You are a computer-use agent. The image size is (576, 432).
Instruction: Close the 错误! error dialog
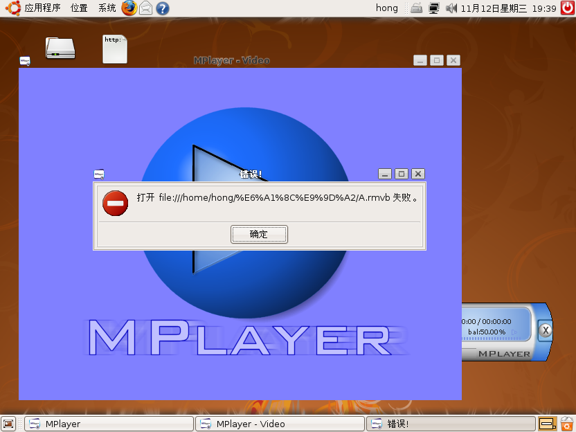click(418, 174)
